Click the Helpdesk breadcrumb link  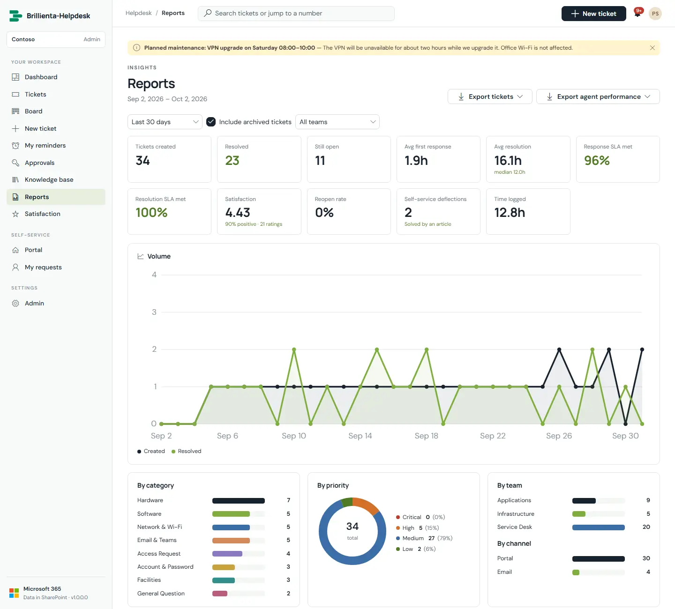tap(139, 13)
